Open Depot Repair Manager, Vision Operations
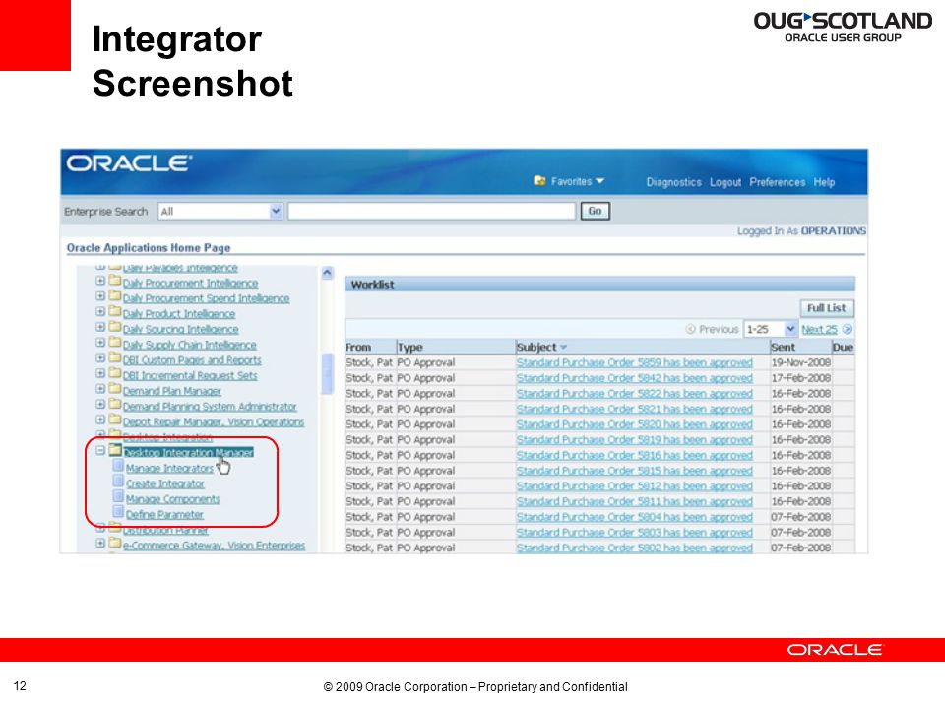The width and height of the screenshot is (945, 709). (x=214, y=422)
